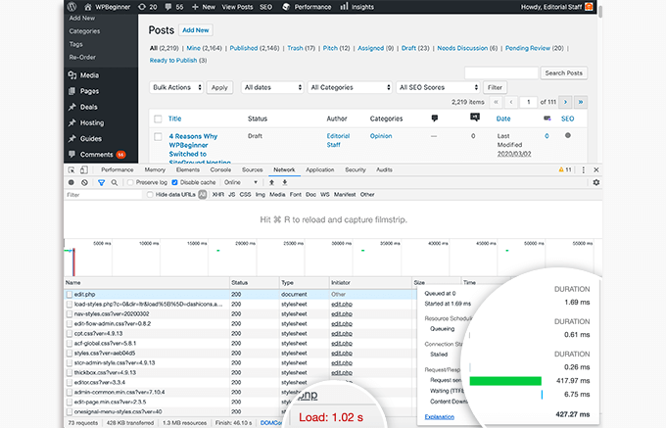Open the Bulk Actions dropdown
666x428 pixels.
tap(176, 87)
